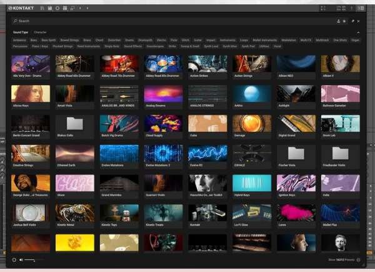Open the Action Strings library
Image resolution: width=375 pixels, height=272 pixels.
pyautogui.click(x=252, y=67)
